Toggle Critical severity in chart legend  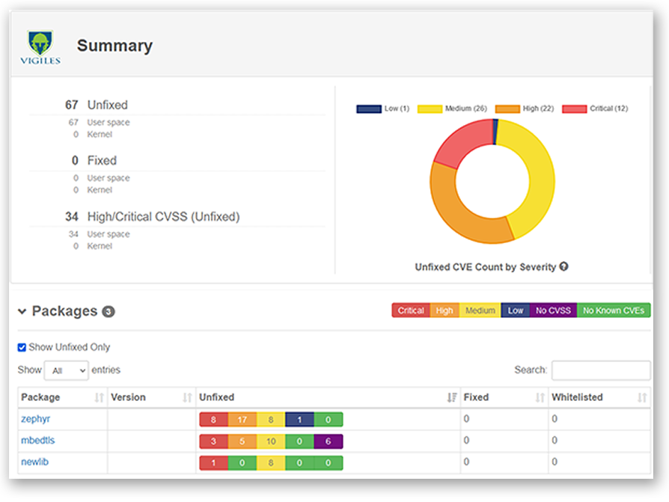pyautogui.click(x=574, y=108)
